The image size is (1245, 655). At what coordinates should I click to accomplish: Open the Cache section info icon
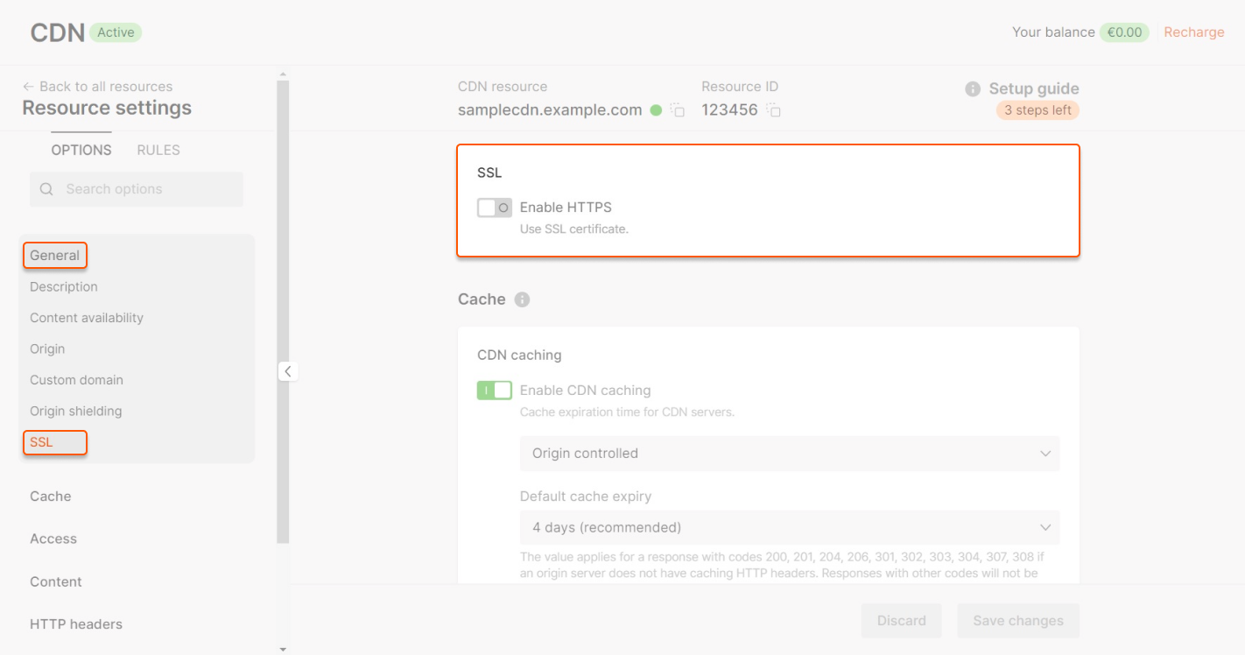click(x=523, y=299)
